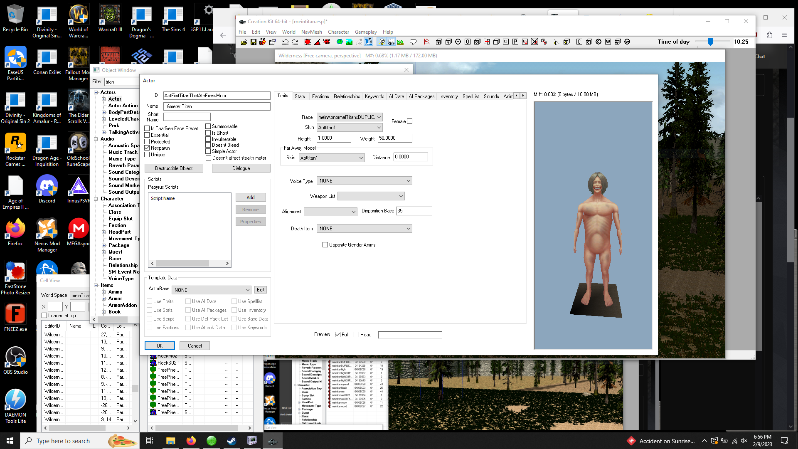Image resolution: width=798 pixels, height=449 pixels.
Task: Click the Preferences toolbar icon
Action: (x=273, y=42)
